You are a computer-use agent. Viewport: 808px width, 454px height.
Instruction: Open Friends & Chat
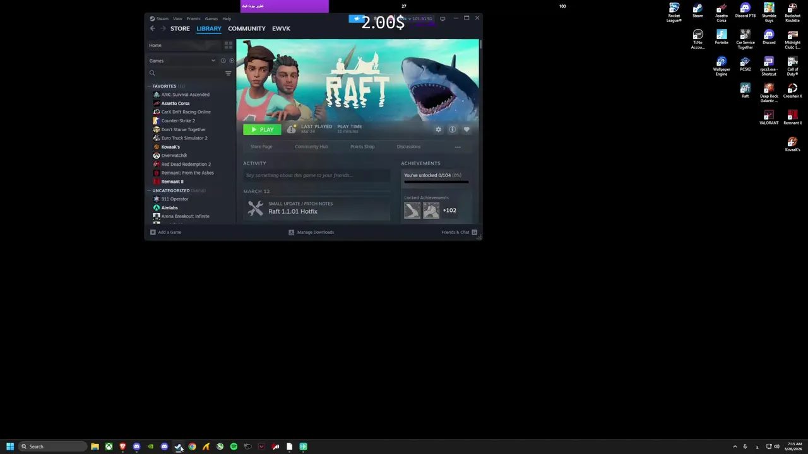pyautogui.click(x=460, y=232)
